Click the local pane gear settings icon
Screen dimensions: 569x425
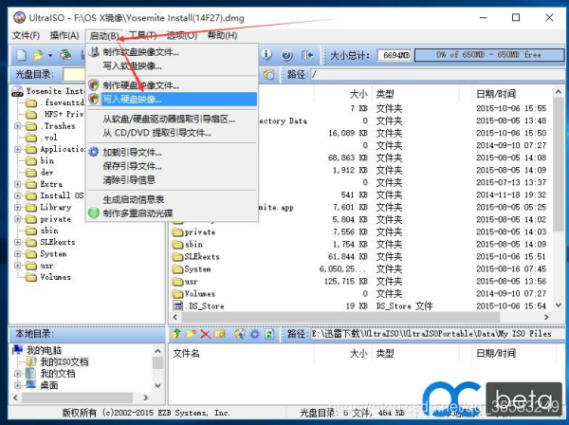click(255, 334)
